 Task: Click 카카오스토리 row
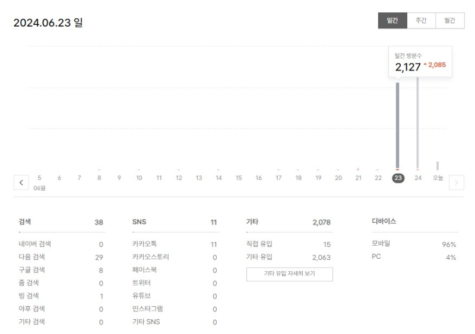[x=175, y=257]
